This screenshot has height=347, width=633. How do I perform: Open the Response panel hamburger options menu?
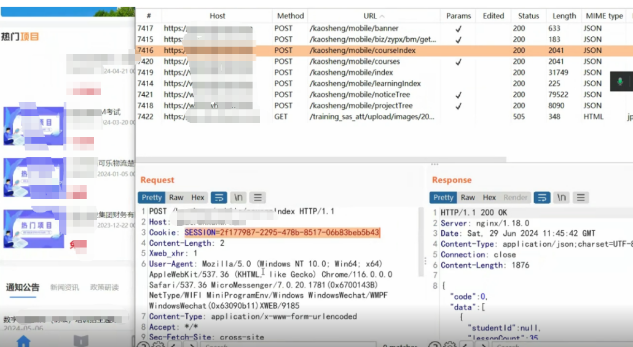pos(580,197)
